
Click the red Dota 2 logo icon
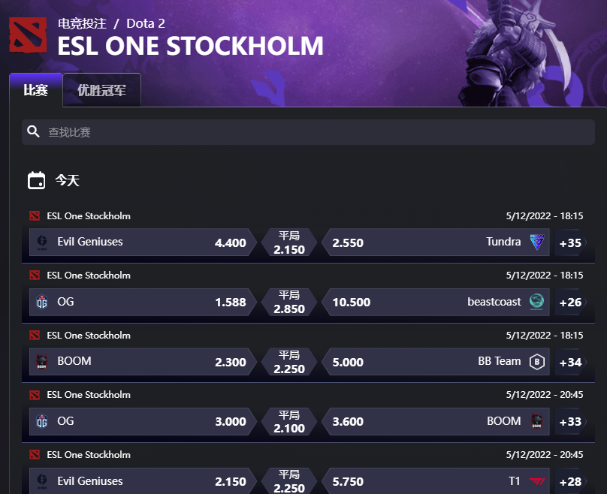(28, 35)
